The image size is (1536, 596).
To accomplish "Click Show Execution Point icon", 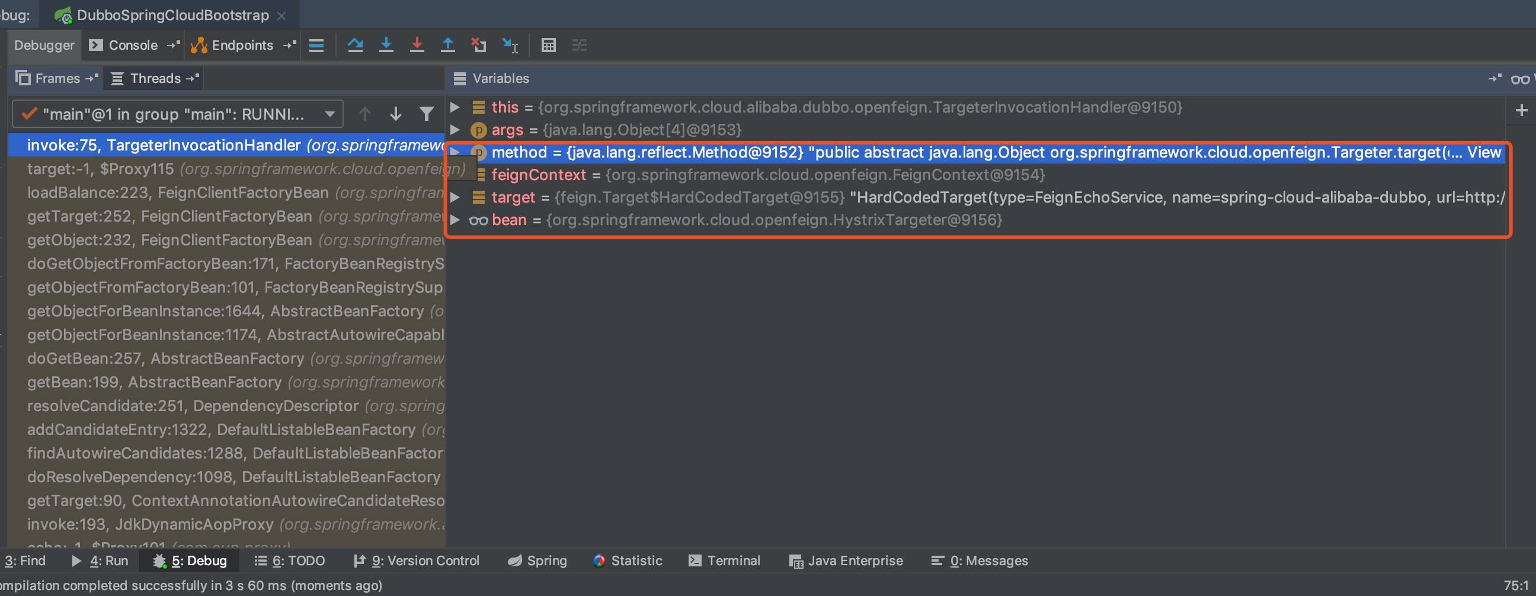I will point(316,45).
